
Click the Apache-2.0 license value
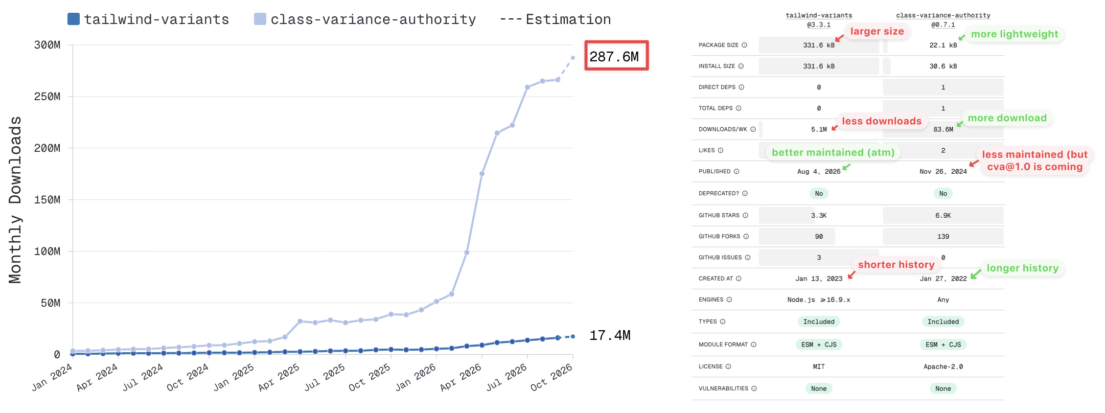943,366
